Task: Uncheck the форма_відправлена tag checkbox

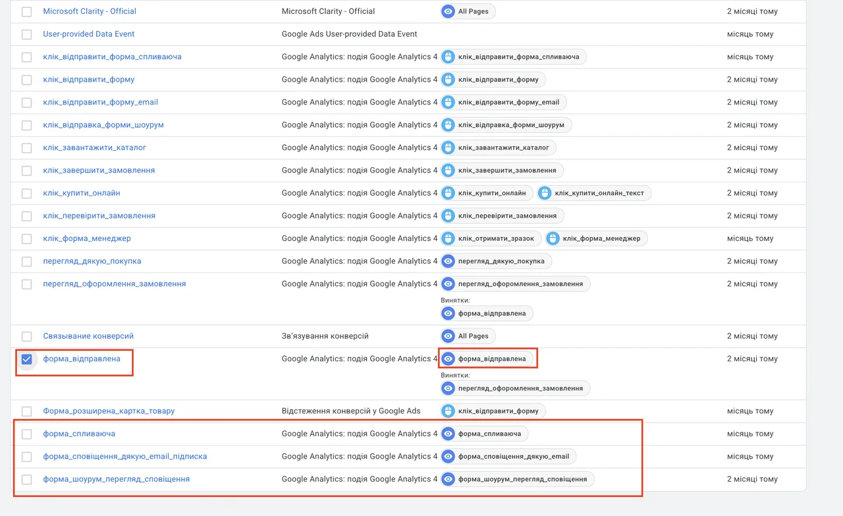Action: pyautogui.click(x=26, y=359)
